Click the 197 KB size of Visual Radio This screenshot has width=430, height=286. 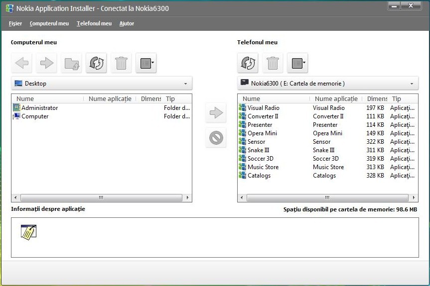pyautogui.click(x=375, y=108)
